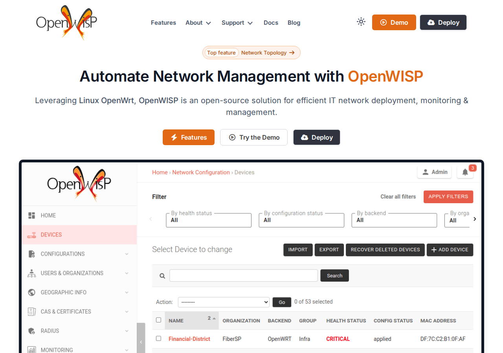Click the Home dashboard icon in sidebar

32,215
